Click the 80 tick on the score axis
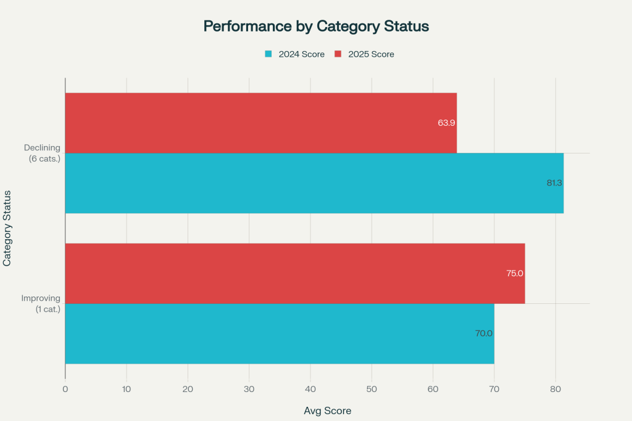This screenshot has height=421, width=632. click(555, 389)
